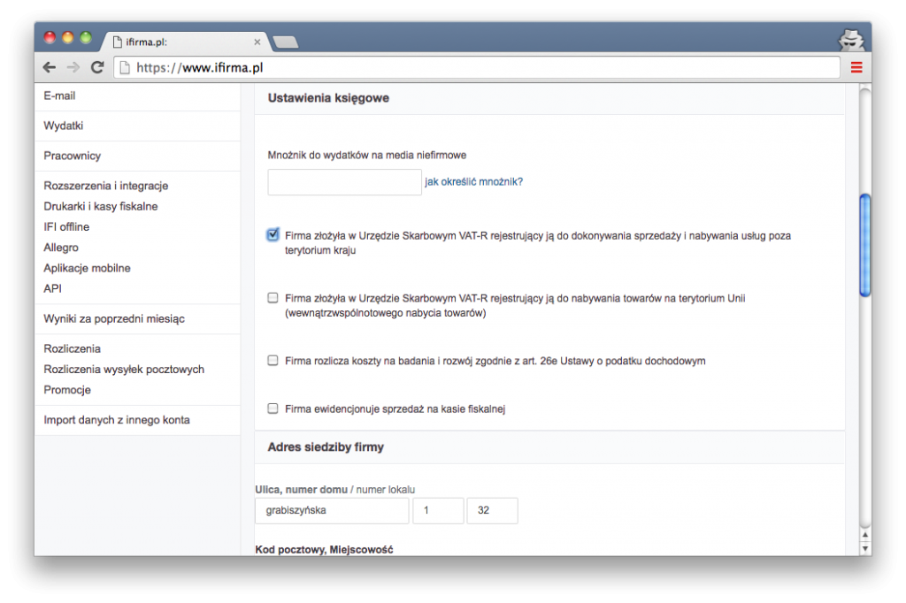Open Promocje in the sidebar
Screen dimensions: 906x603
tap(67, 390)
